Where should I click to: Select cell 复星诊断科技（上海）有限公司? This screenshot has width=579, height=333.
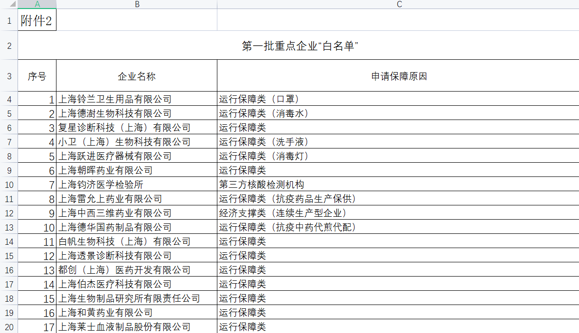[137, 128]
